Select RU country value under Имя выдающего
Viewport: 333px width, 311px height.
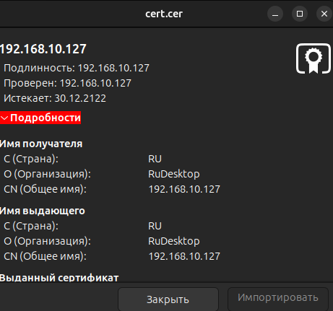[155, 226]
